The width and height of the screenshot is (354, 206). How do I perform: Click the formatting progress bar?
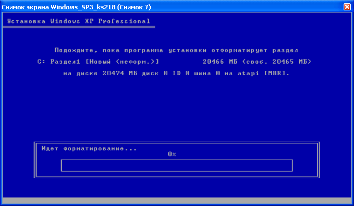click(x=176, y=166)
